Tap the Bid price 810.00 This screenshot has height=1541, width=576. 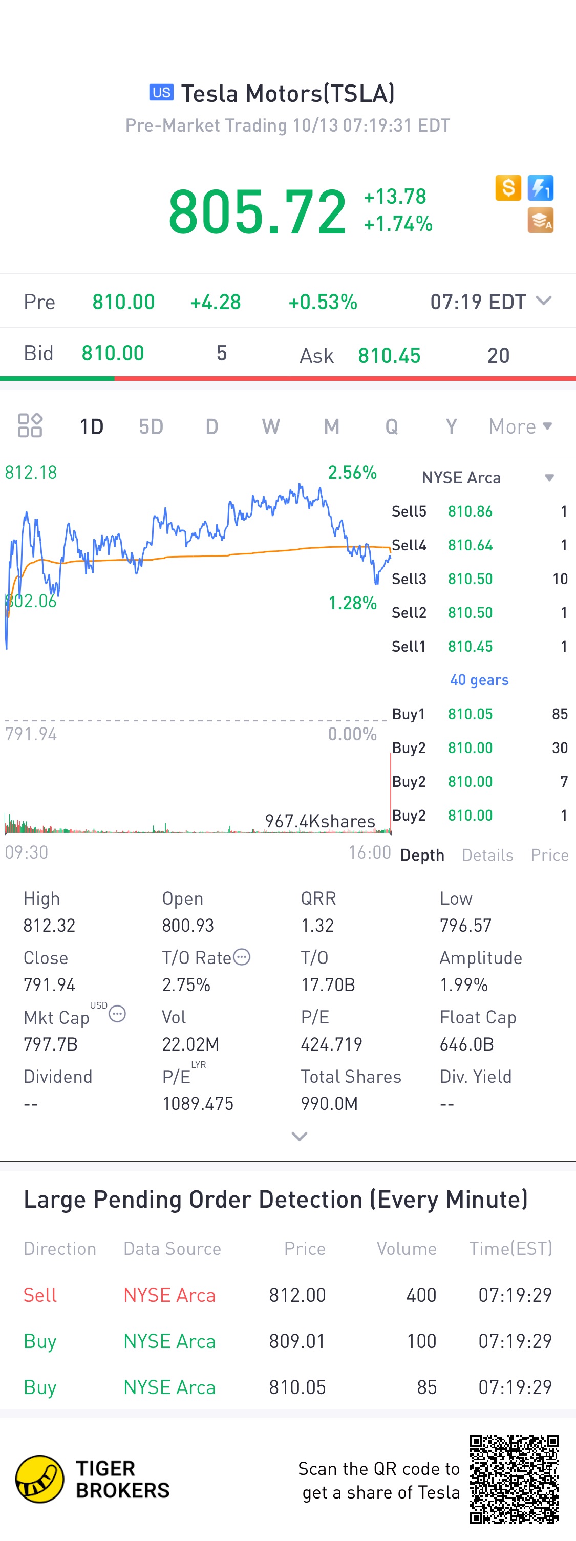tap(113, 353)
